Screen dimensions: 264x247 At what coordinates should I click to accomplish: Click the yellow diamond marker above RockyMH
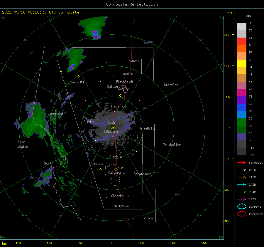click(78, 77)
